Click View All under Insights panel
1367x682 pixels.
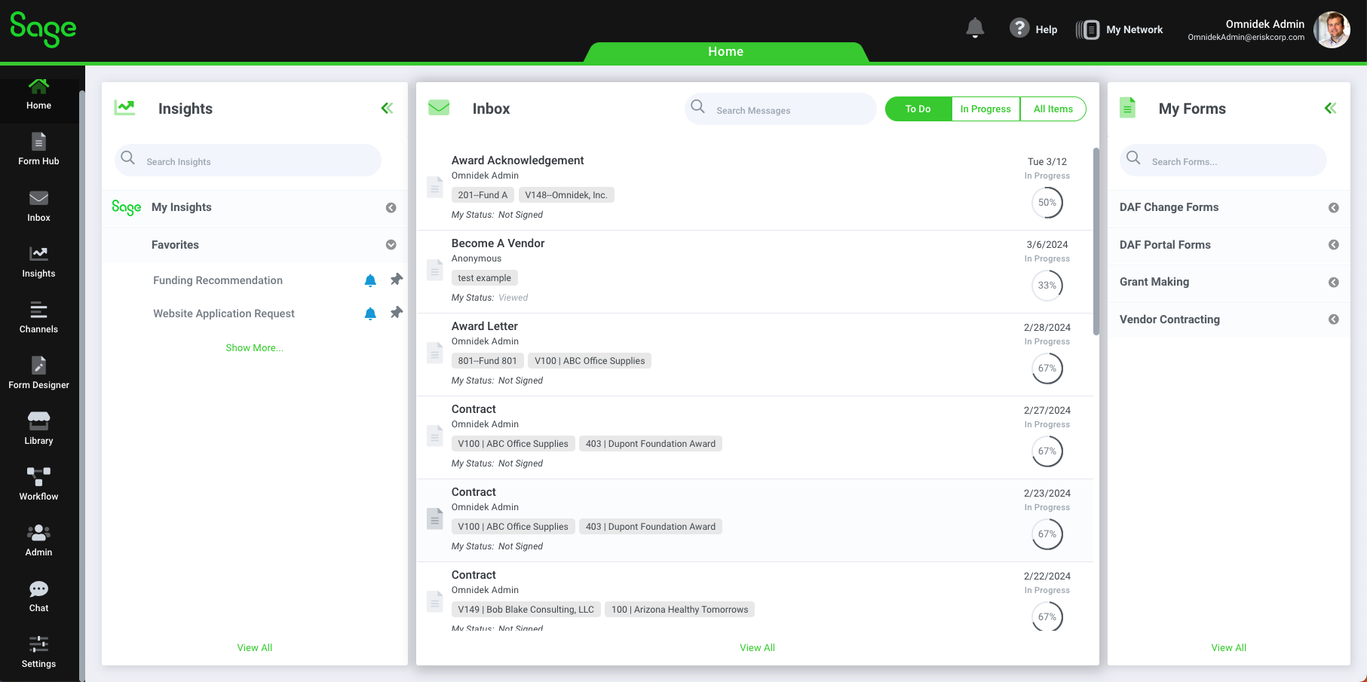(255, 648)
